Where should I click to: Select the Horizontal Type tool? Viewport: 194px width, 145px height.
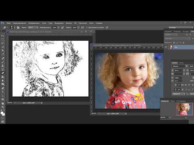(2, 92)
